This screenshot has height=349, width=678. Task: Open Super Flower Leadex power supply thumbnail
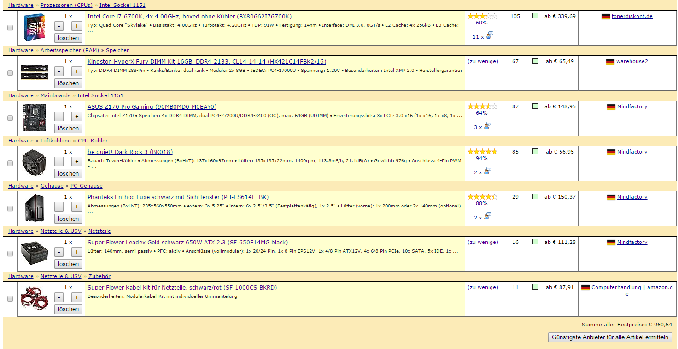click(x=34, y=254)
